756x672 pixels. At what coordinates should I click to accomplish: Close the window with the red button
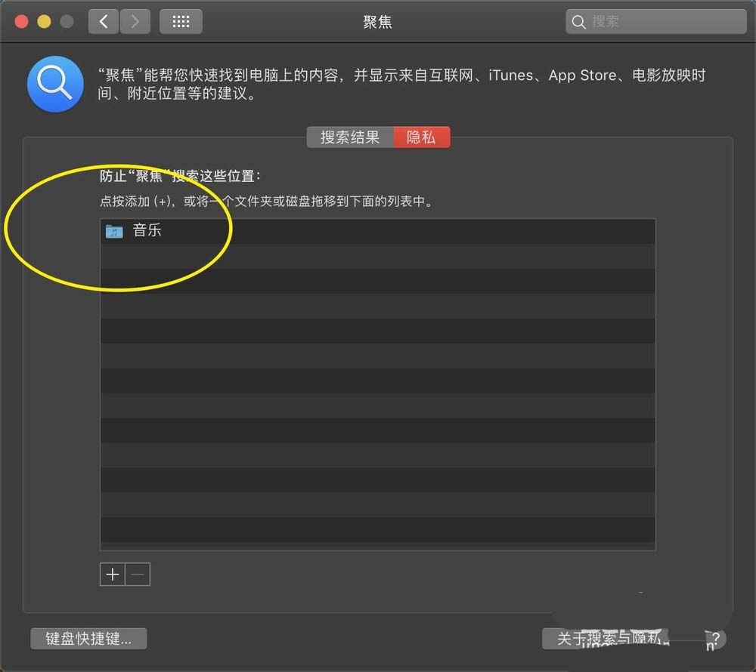point(21,22)
